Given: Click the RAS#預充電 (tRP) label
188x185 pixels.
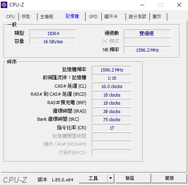Looking at the screenshot, I should click(x=67, y=103).
